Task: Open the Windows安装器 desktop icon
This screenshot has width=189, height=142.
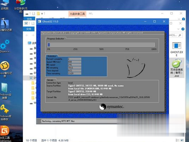Action: point(5,91)
